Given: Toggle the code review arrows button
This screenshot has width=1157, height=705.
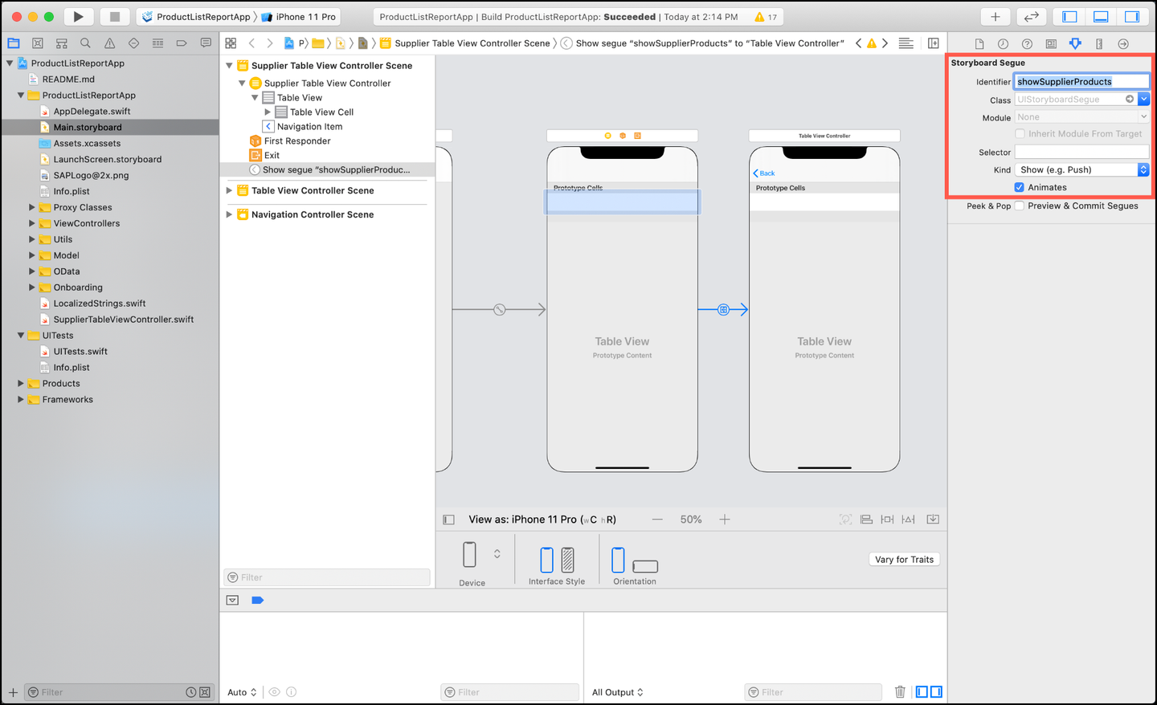Looking at the screenshot, I should tap(1031, 16).
